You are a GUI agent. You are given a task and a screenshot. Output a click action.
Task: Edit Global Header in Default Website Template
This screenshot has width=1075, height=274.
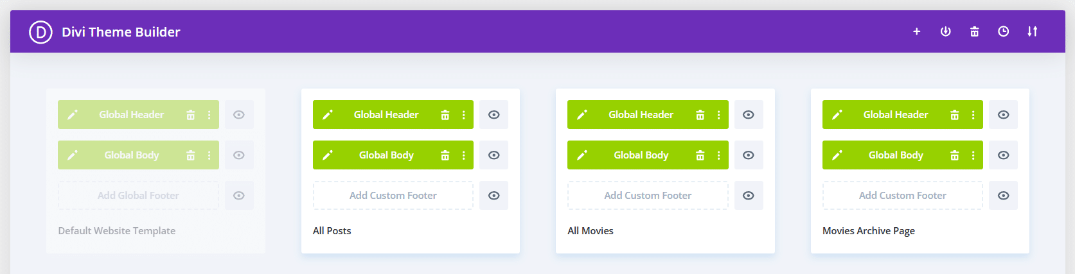[x=73, y=115]
